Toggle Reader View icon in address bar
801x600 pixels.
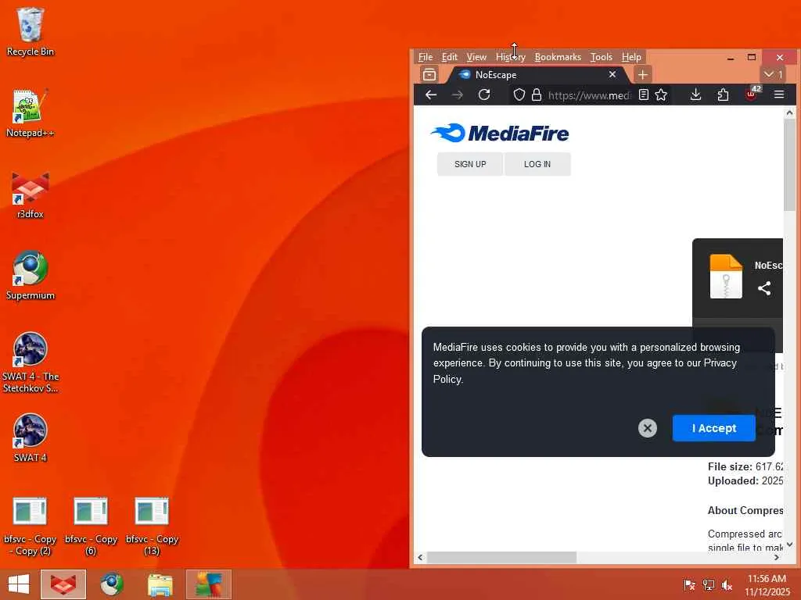click(644, 95)
